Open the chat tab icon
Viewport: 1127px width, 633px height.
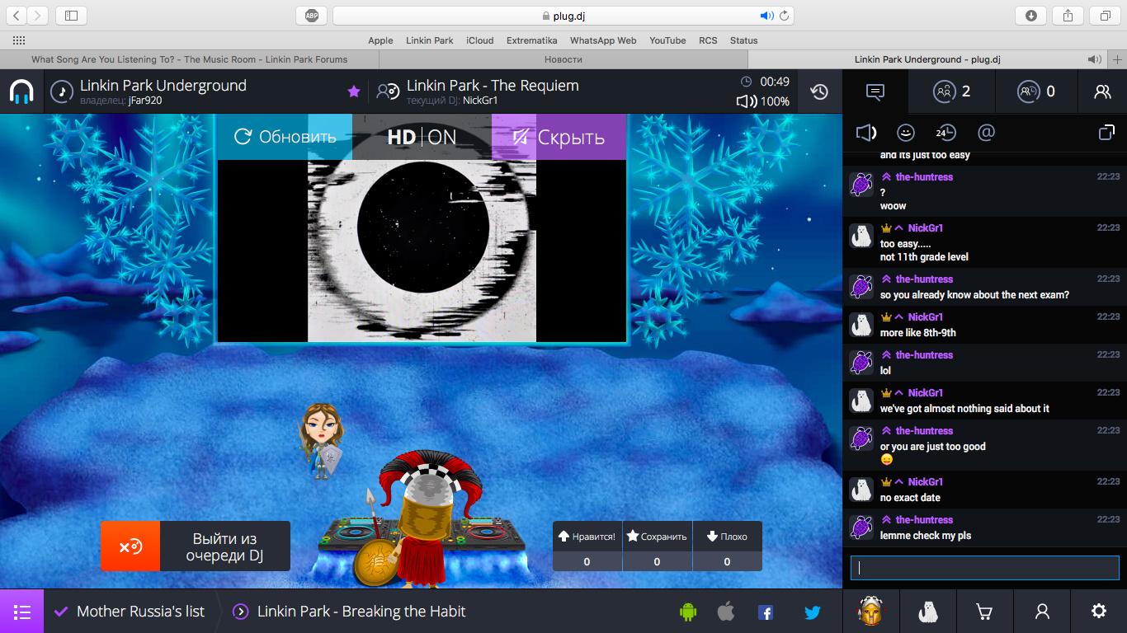click(x=875, y=91)
